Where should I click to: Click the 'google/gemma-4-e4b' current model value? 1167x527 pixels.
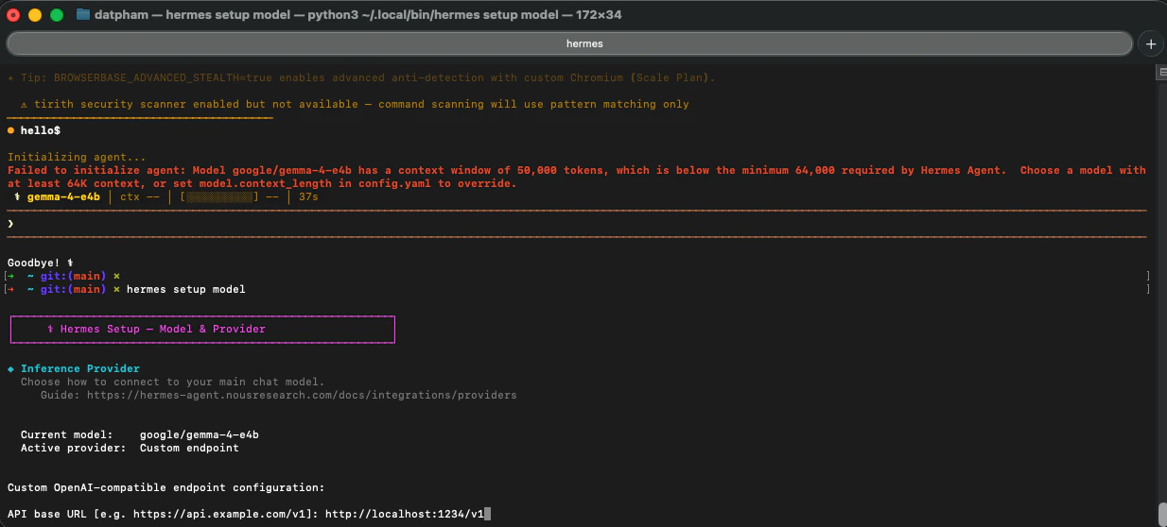click(x=200, y=434)
